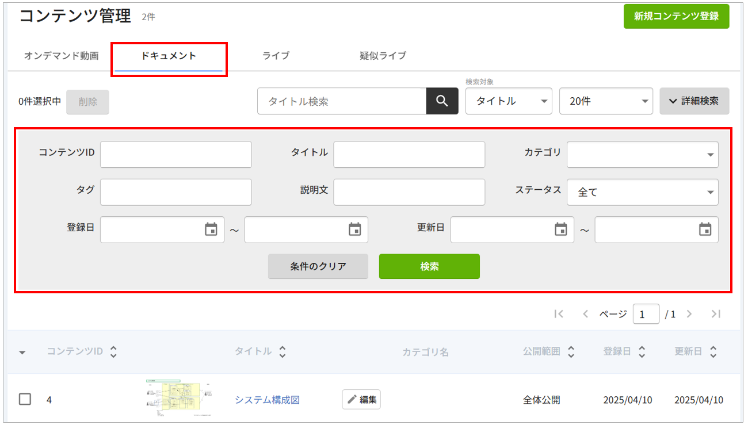Open calendar for 更新日 start date
This screenshot has height=425, width=748.
[x=561, y=229]
